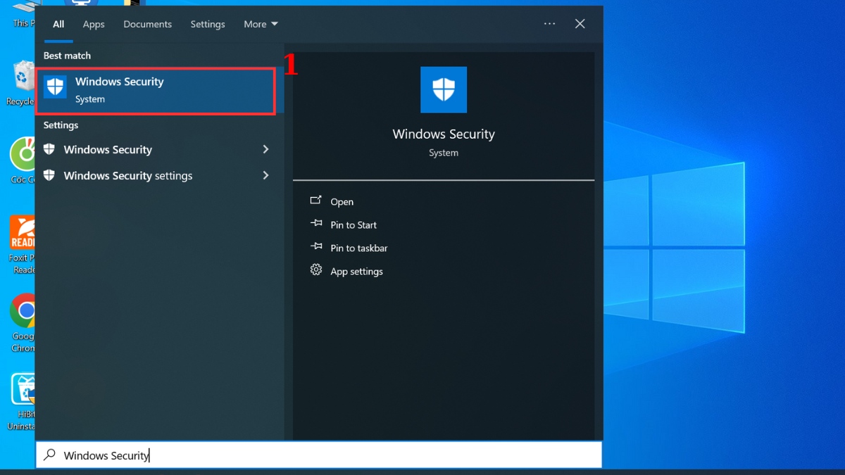Viewport: 845px width, 475px height.
Task: Click the Windows Security shield icon preview
Action: [443, 89]
